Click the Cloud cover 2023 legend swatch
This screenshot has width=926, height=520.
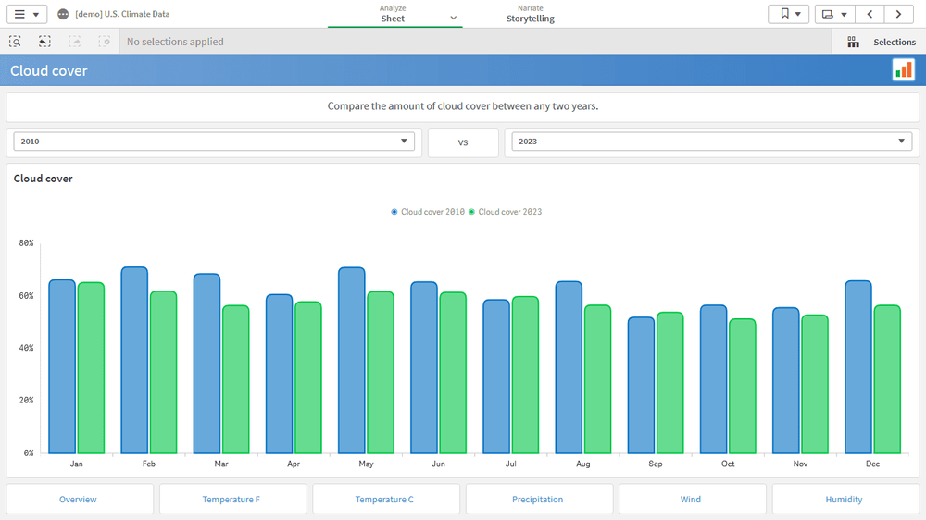coord(471,212)
